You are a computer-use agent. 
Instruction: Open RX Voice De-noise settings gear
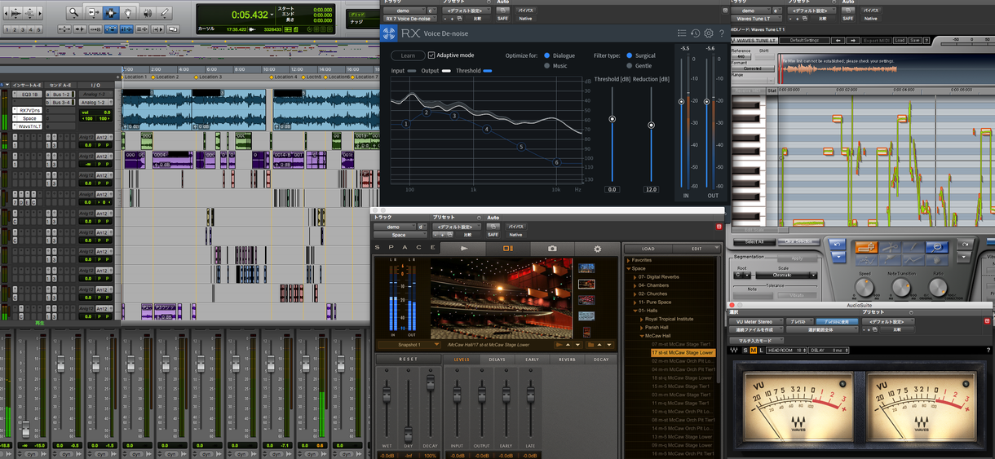(708, 33)
